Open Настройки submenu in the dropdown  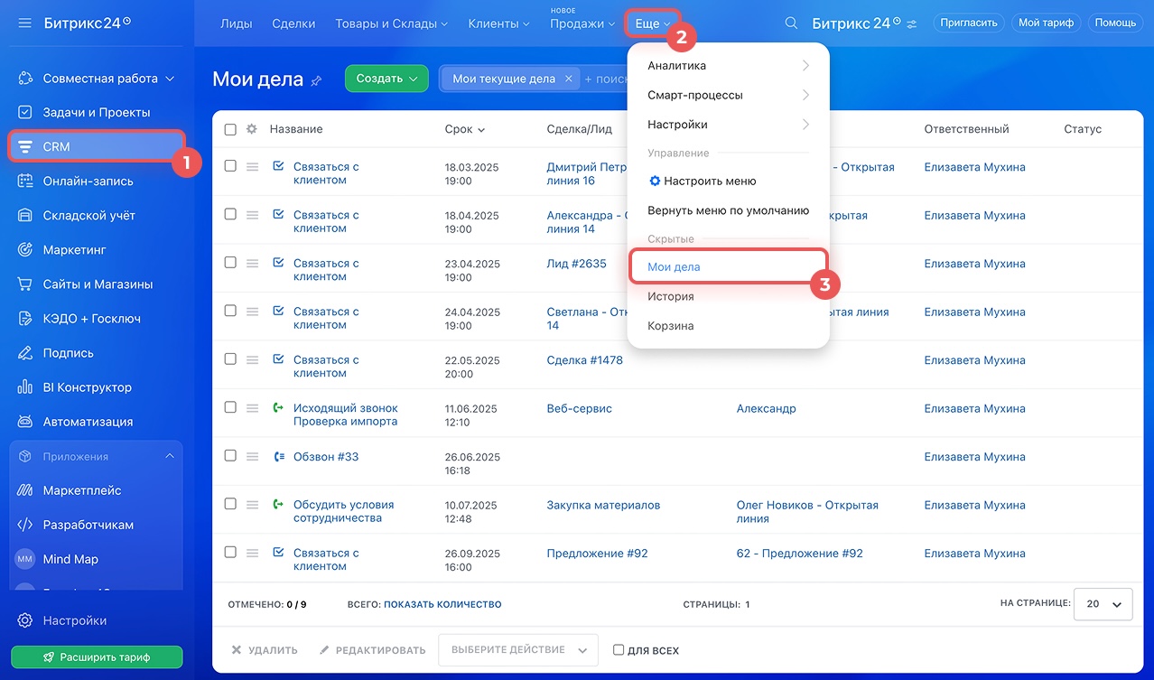728,124
